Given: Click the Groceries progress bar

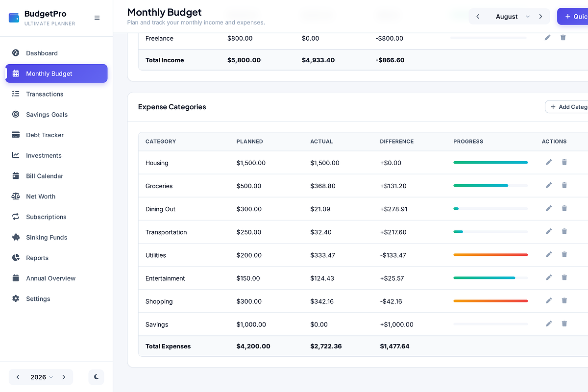Looking at the screenshot, I should click(x=490, y=186).
